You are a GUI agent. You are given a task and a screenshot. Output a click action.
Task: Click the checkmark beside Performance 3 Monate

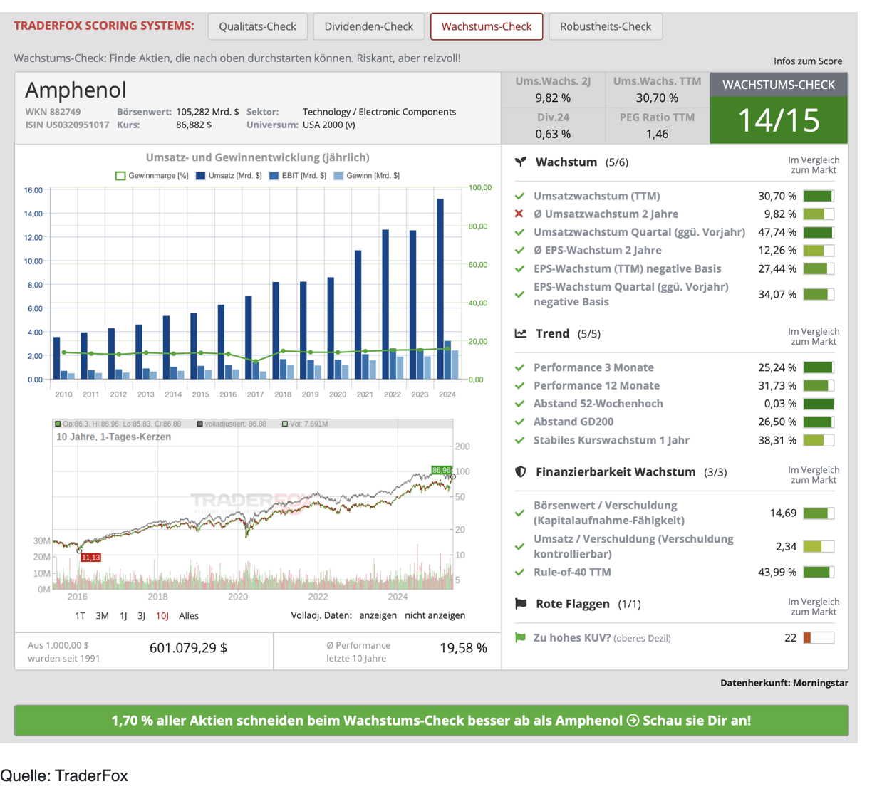pos(520,367)
